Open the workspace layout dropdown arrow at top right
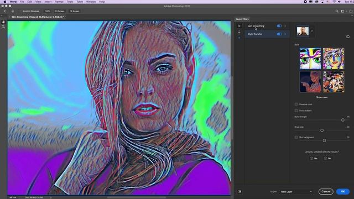Viewport: 354px width, 199px height. point(346,11)
